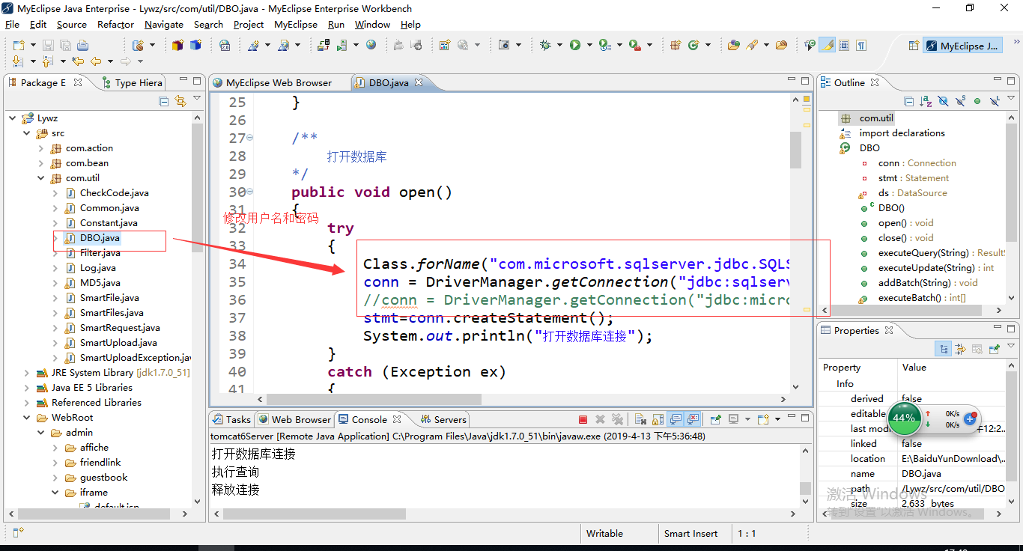Sort Outline members alphabetically

pyautogui.click(x=926, y=101)
